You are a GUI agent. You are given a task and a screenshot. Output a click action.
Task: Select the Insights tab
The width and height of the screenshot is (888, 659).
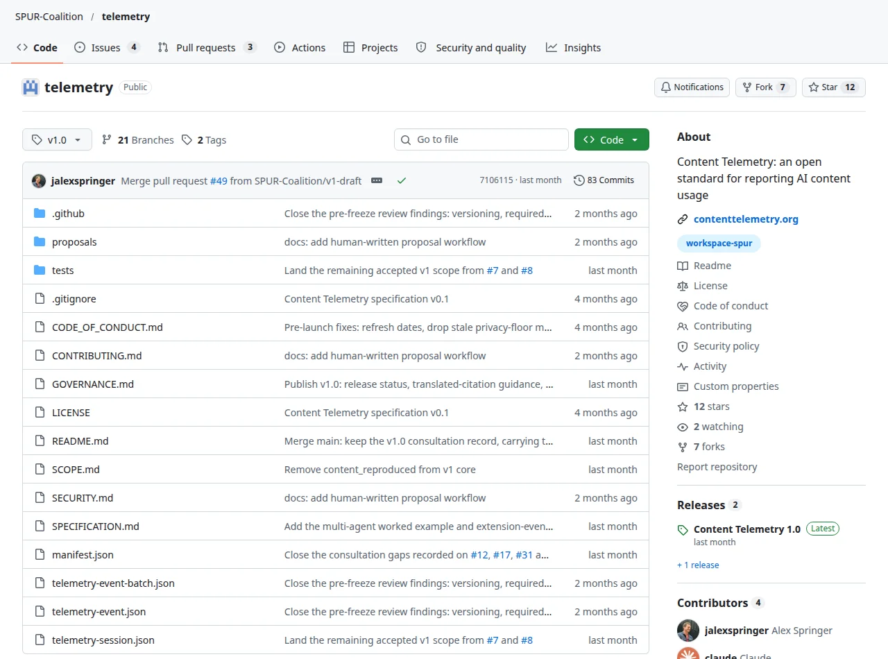573,48
